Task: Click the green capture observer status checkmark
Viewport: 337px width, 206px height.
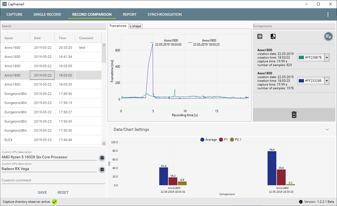Action: 55,202
